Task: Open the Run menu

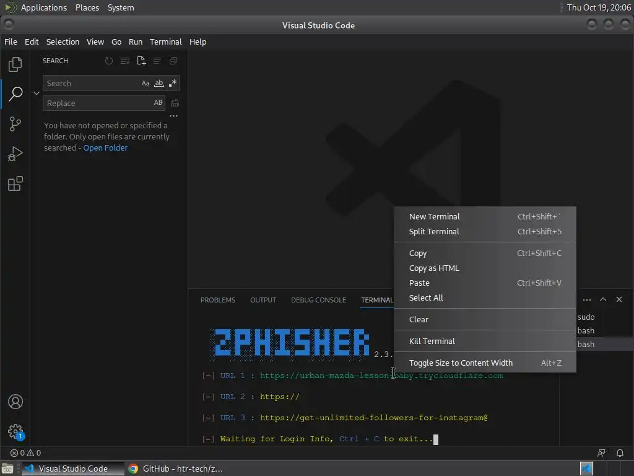Action: point(136,42)
